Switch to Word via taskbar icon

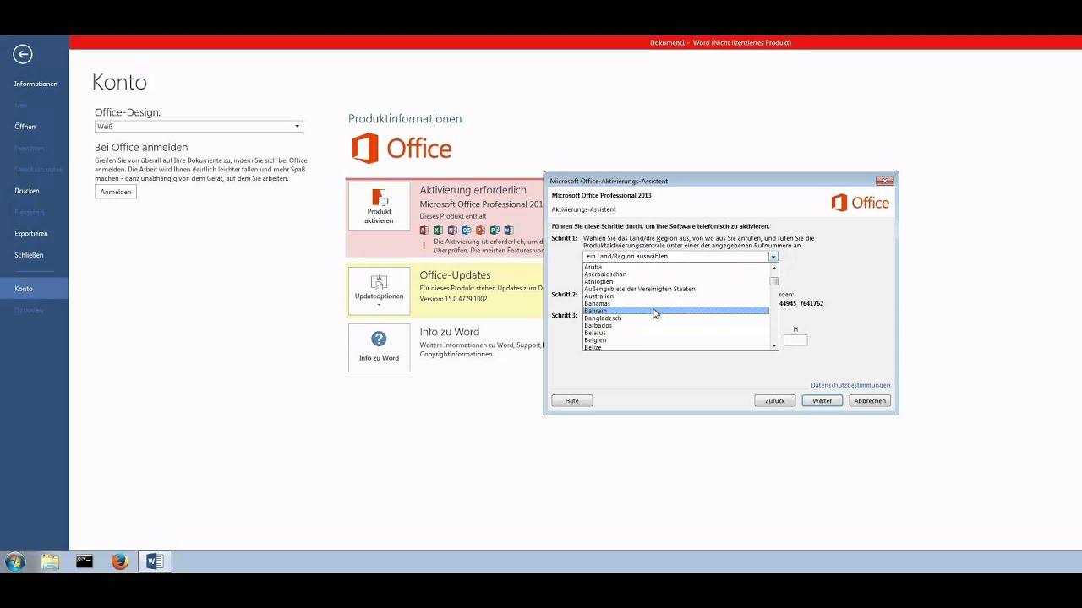pyautogui.click(x=155, y=562)
